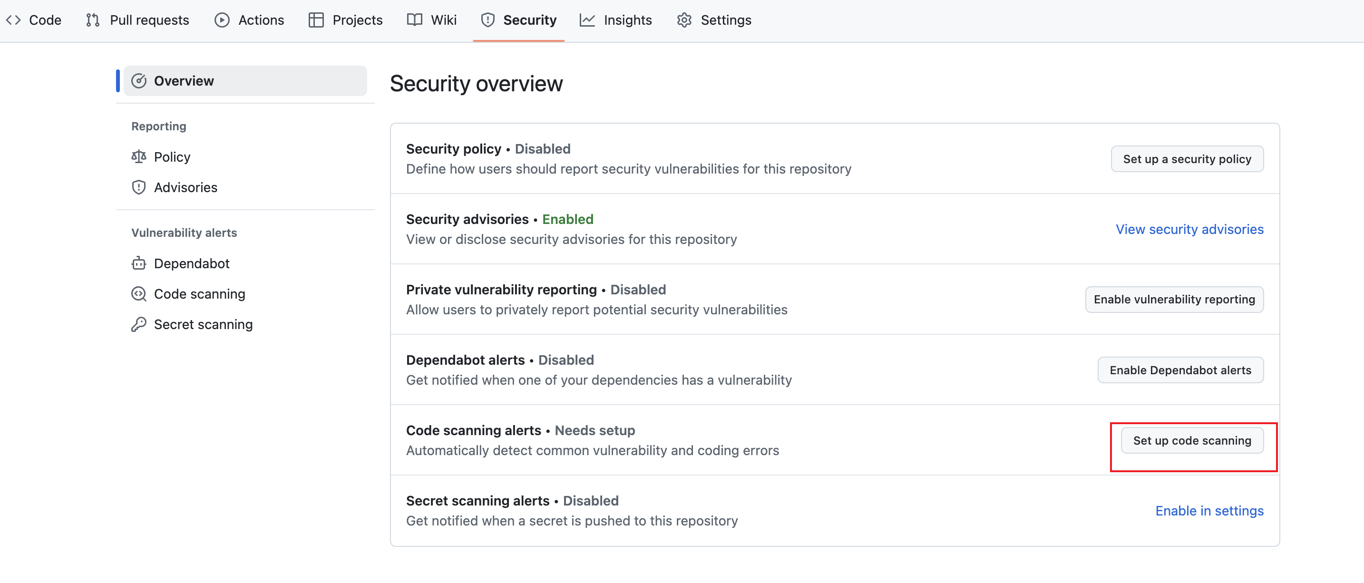Click the Projects table icon
This screenshot has width=1364, height=583.
point(316,20)
